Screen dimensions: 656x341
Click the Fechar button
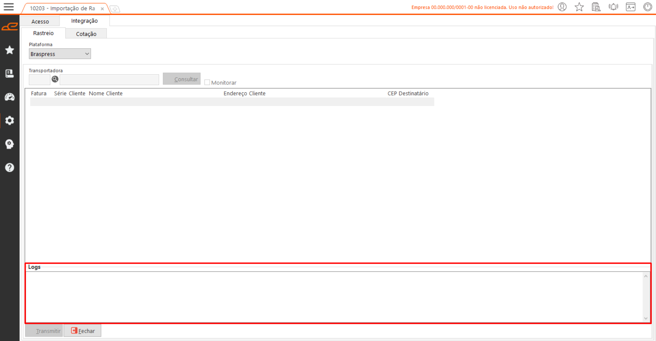[x=83, y=331]
